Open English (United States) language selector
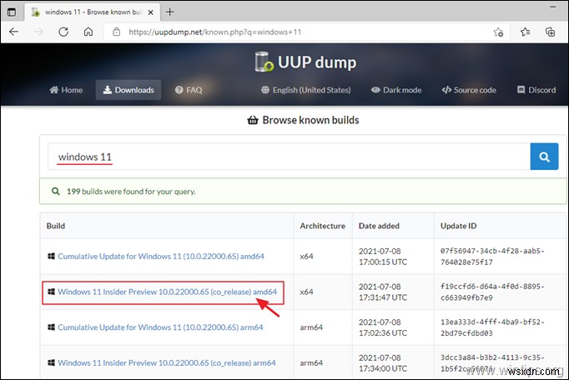This screenshot has height=380, width=569. point(305,90)
